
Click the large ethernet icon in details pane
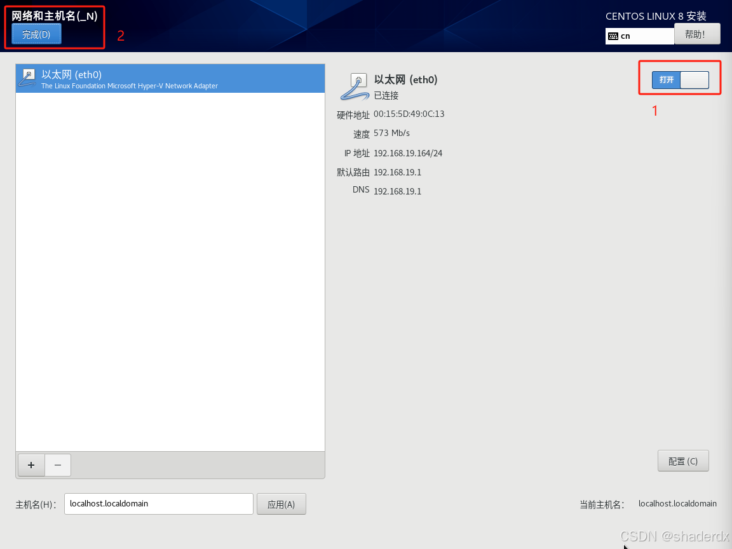tap(355, 87)
